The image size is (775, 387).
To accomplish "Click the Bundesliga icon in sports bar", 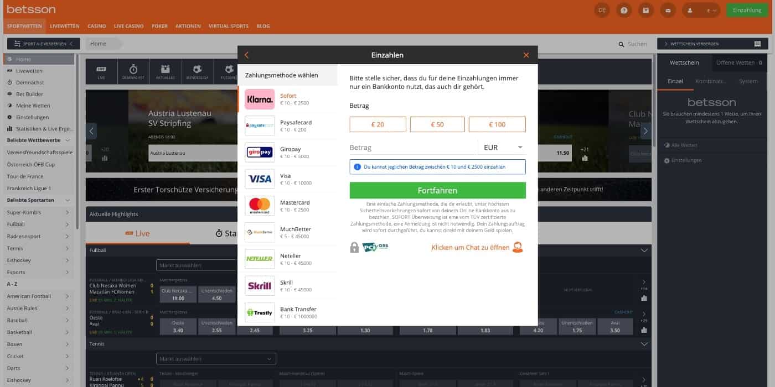I will point(197,71).
